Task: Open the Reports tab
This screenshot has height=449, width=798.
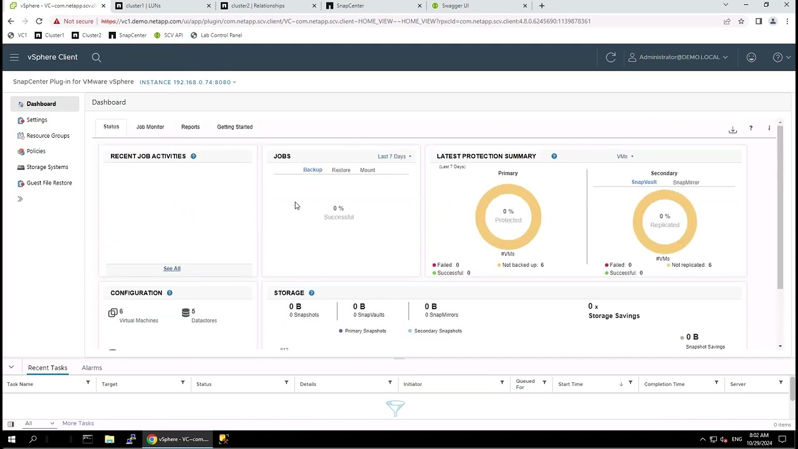Action: click(x=190, y=127)
